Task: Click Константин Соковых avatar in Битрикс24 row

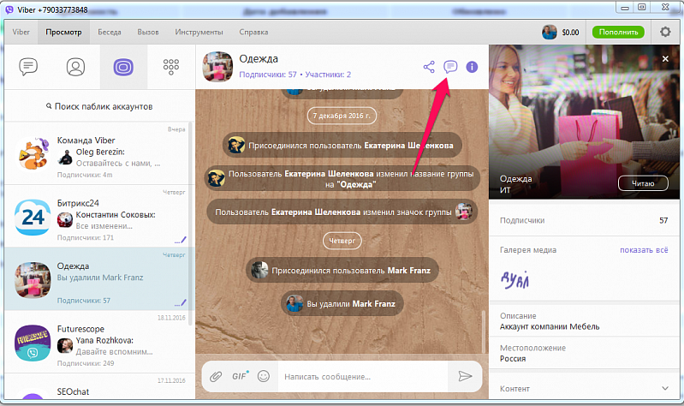Action: [65, 219]
